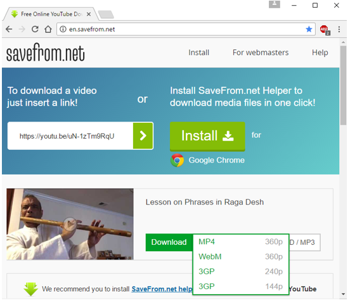Click the green Download button
This screenshot has height=305, width=350.
pos(169,242)
